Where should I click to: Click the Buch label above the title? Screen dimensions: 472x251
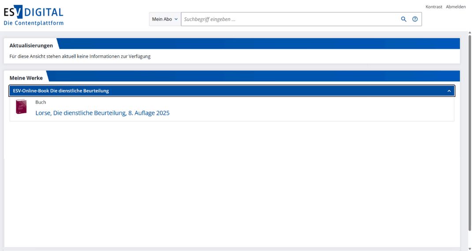41,102
